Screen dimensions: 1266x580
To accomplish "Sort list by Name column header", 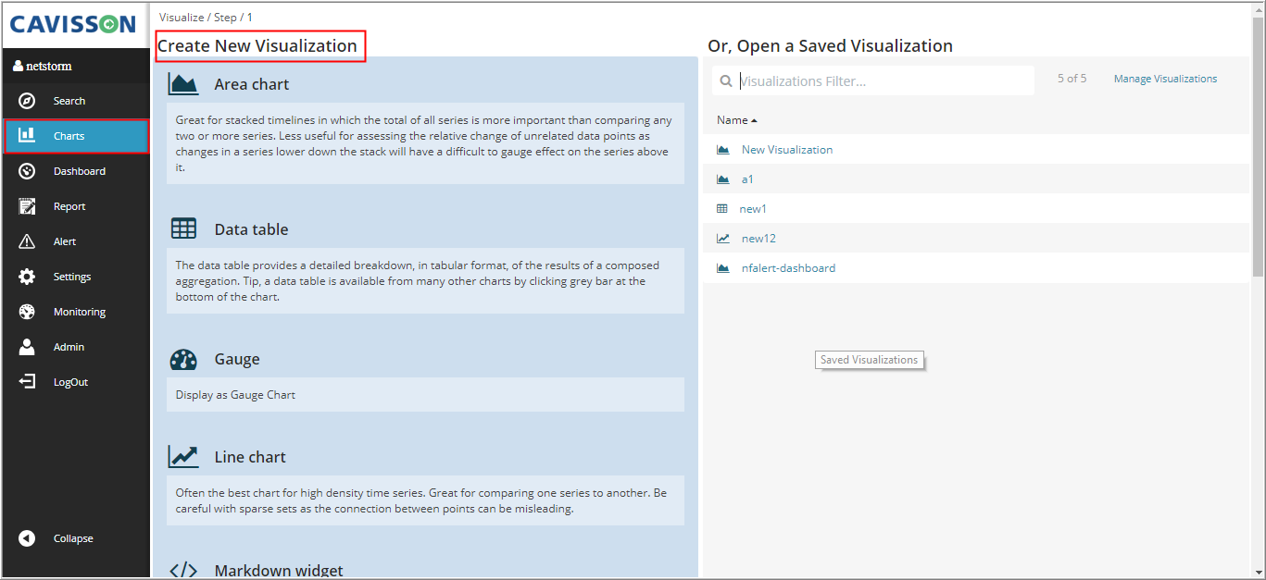I will 736,120.
